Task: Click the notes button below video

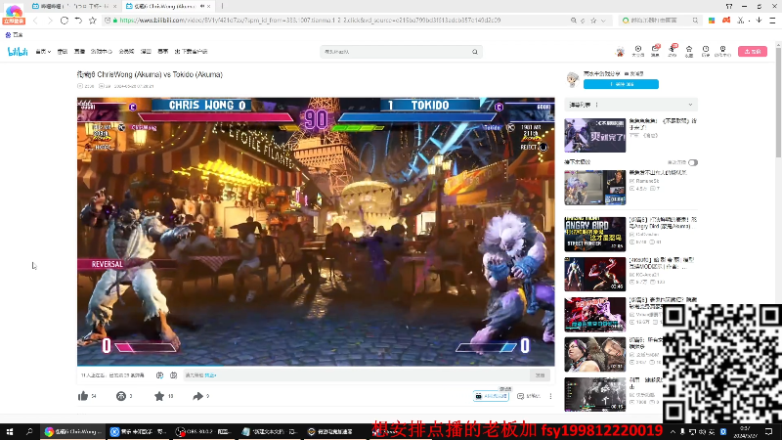Action: (x=529, y=396)
